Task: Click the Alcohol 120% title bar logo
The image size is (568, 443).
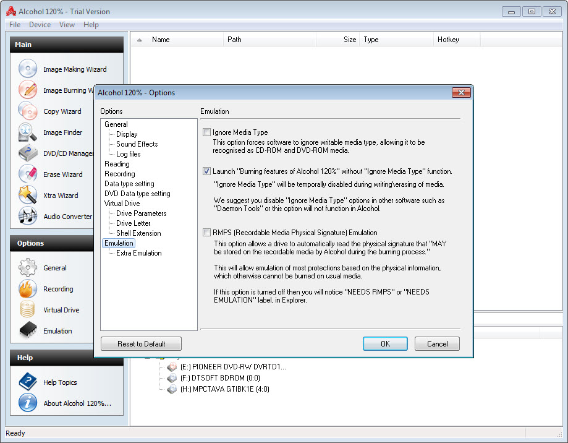Action: click(x=11, y=11)
